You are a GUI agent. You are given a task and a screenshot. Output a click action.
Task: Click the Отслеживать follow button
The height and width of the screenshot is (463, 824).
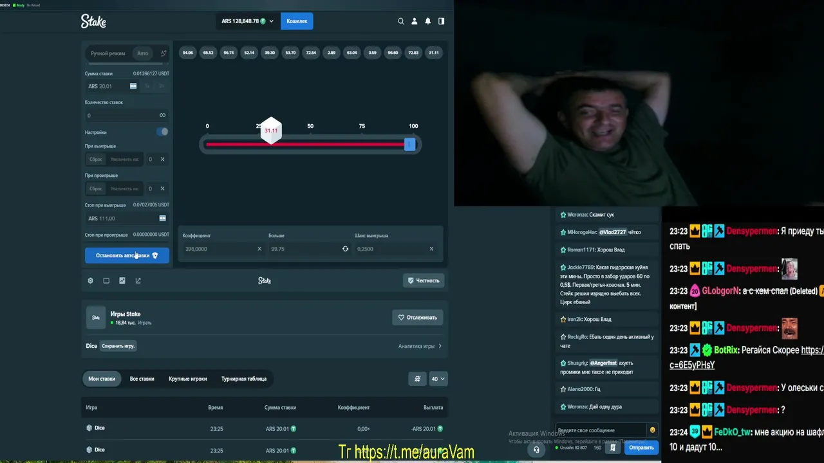point(418,318)
